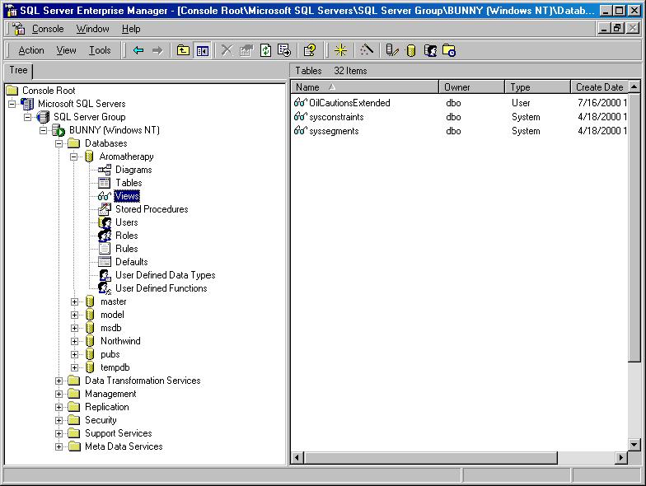Open the Action menu
The width and height of the screenshot is (646, 486).
click(31, 50)
